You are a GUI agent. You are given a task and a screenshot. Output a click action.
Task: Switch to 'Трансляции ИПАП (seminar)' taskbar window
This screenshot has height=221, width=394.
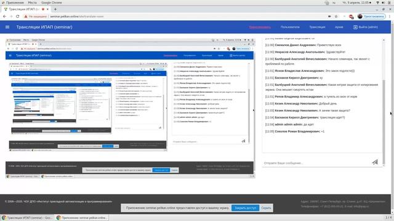point(27,218)
